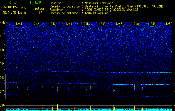This screenshot has width=175, height=111.
Task: Click the time marker 1244
Action: pos(69,24)
